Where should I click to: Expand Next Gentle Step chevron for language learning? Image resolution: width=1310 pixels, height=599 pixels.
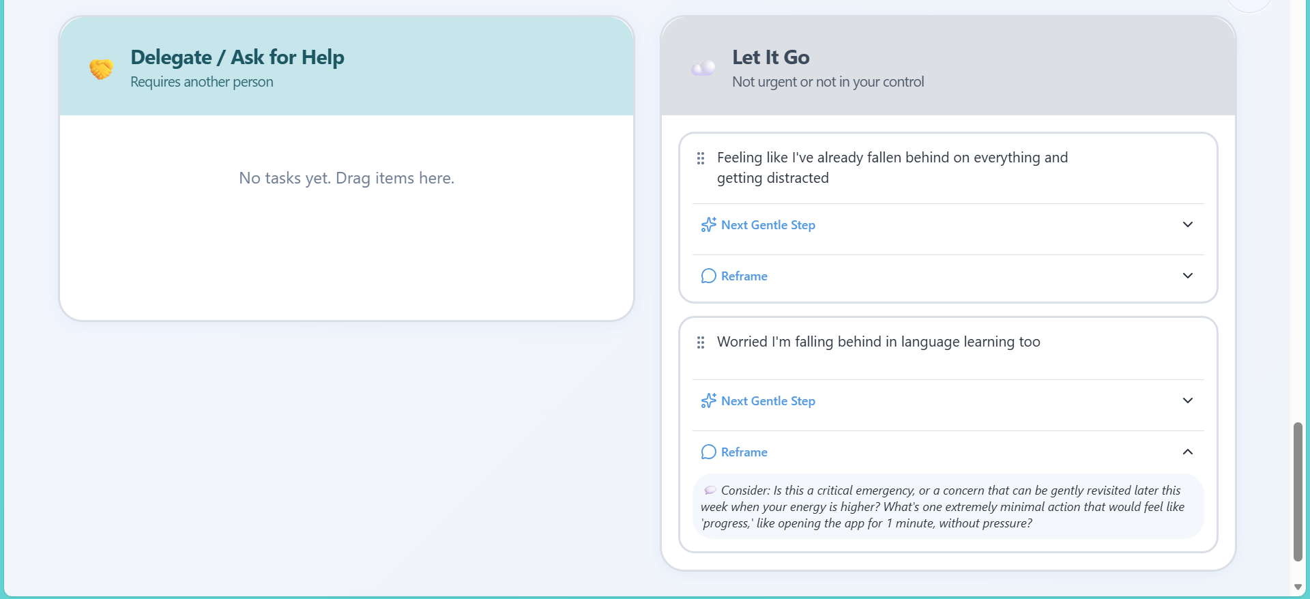point(1188,400)
